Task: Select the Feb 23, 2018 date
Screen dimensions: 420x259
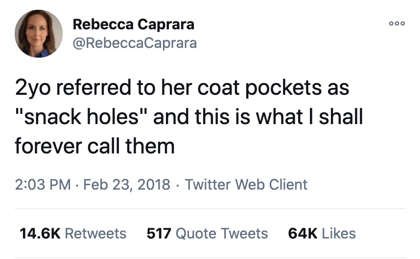Action: pyautogui.click(x=127, y=184)
